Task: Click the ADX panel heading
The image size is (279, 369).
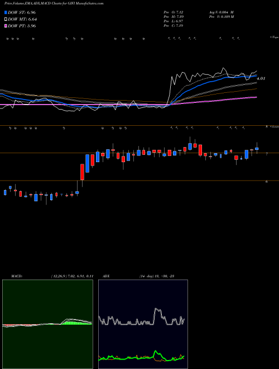Action: click(106, 276)
